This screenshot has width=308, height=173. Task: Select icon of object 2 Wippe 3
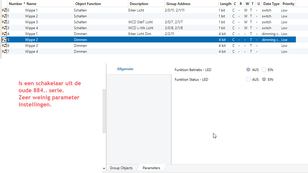tap(4, 22)
